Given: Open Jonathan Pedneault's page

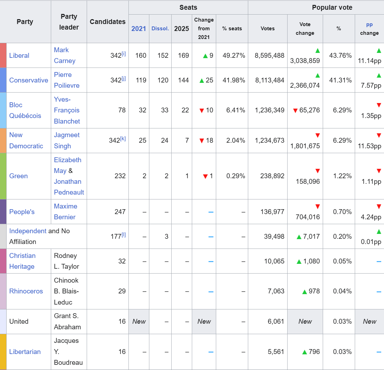Looking at the screenshot, I should point(69,187).
